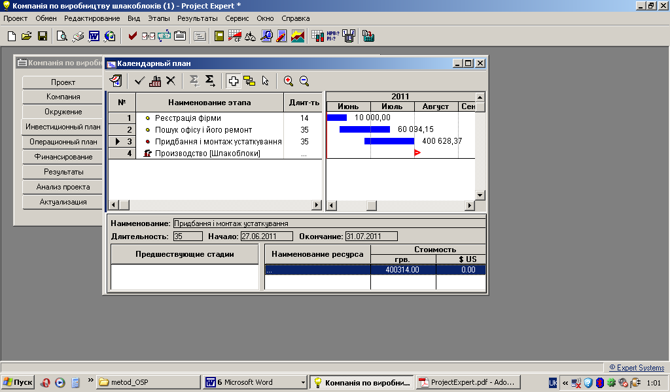Viewport: 670px width, 392px height.
Task: Select stage Производство [Шлакоблоки]
Action: point(215,153)
